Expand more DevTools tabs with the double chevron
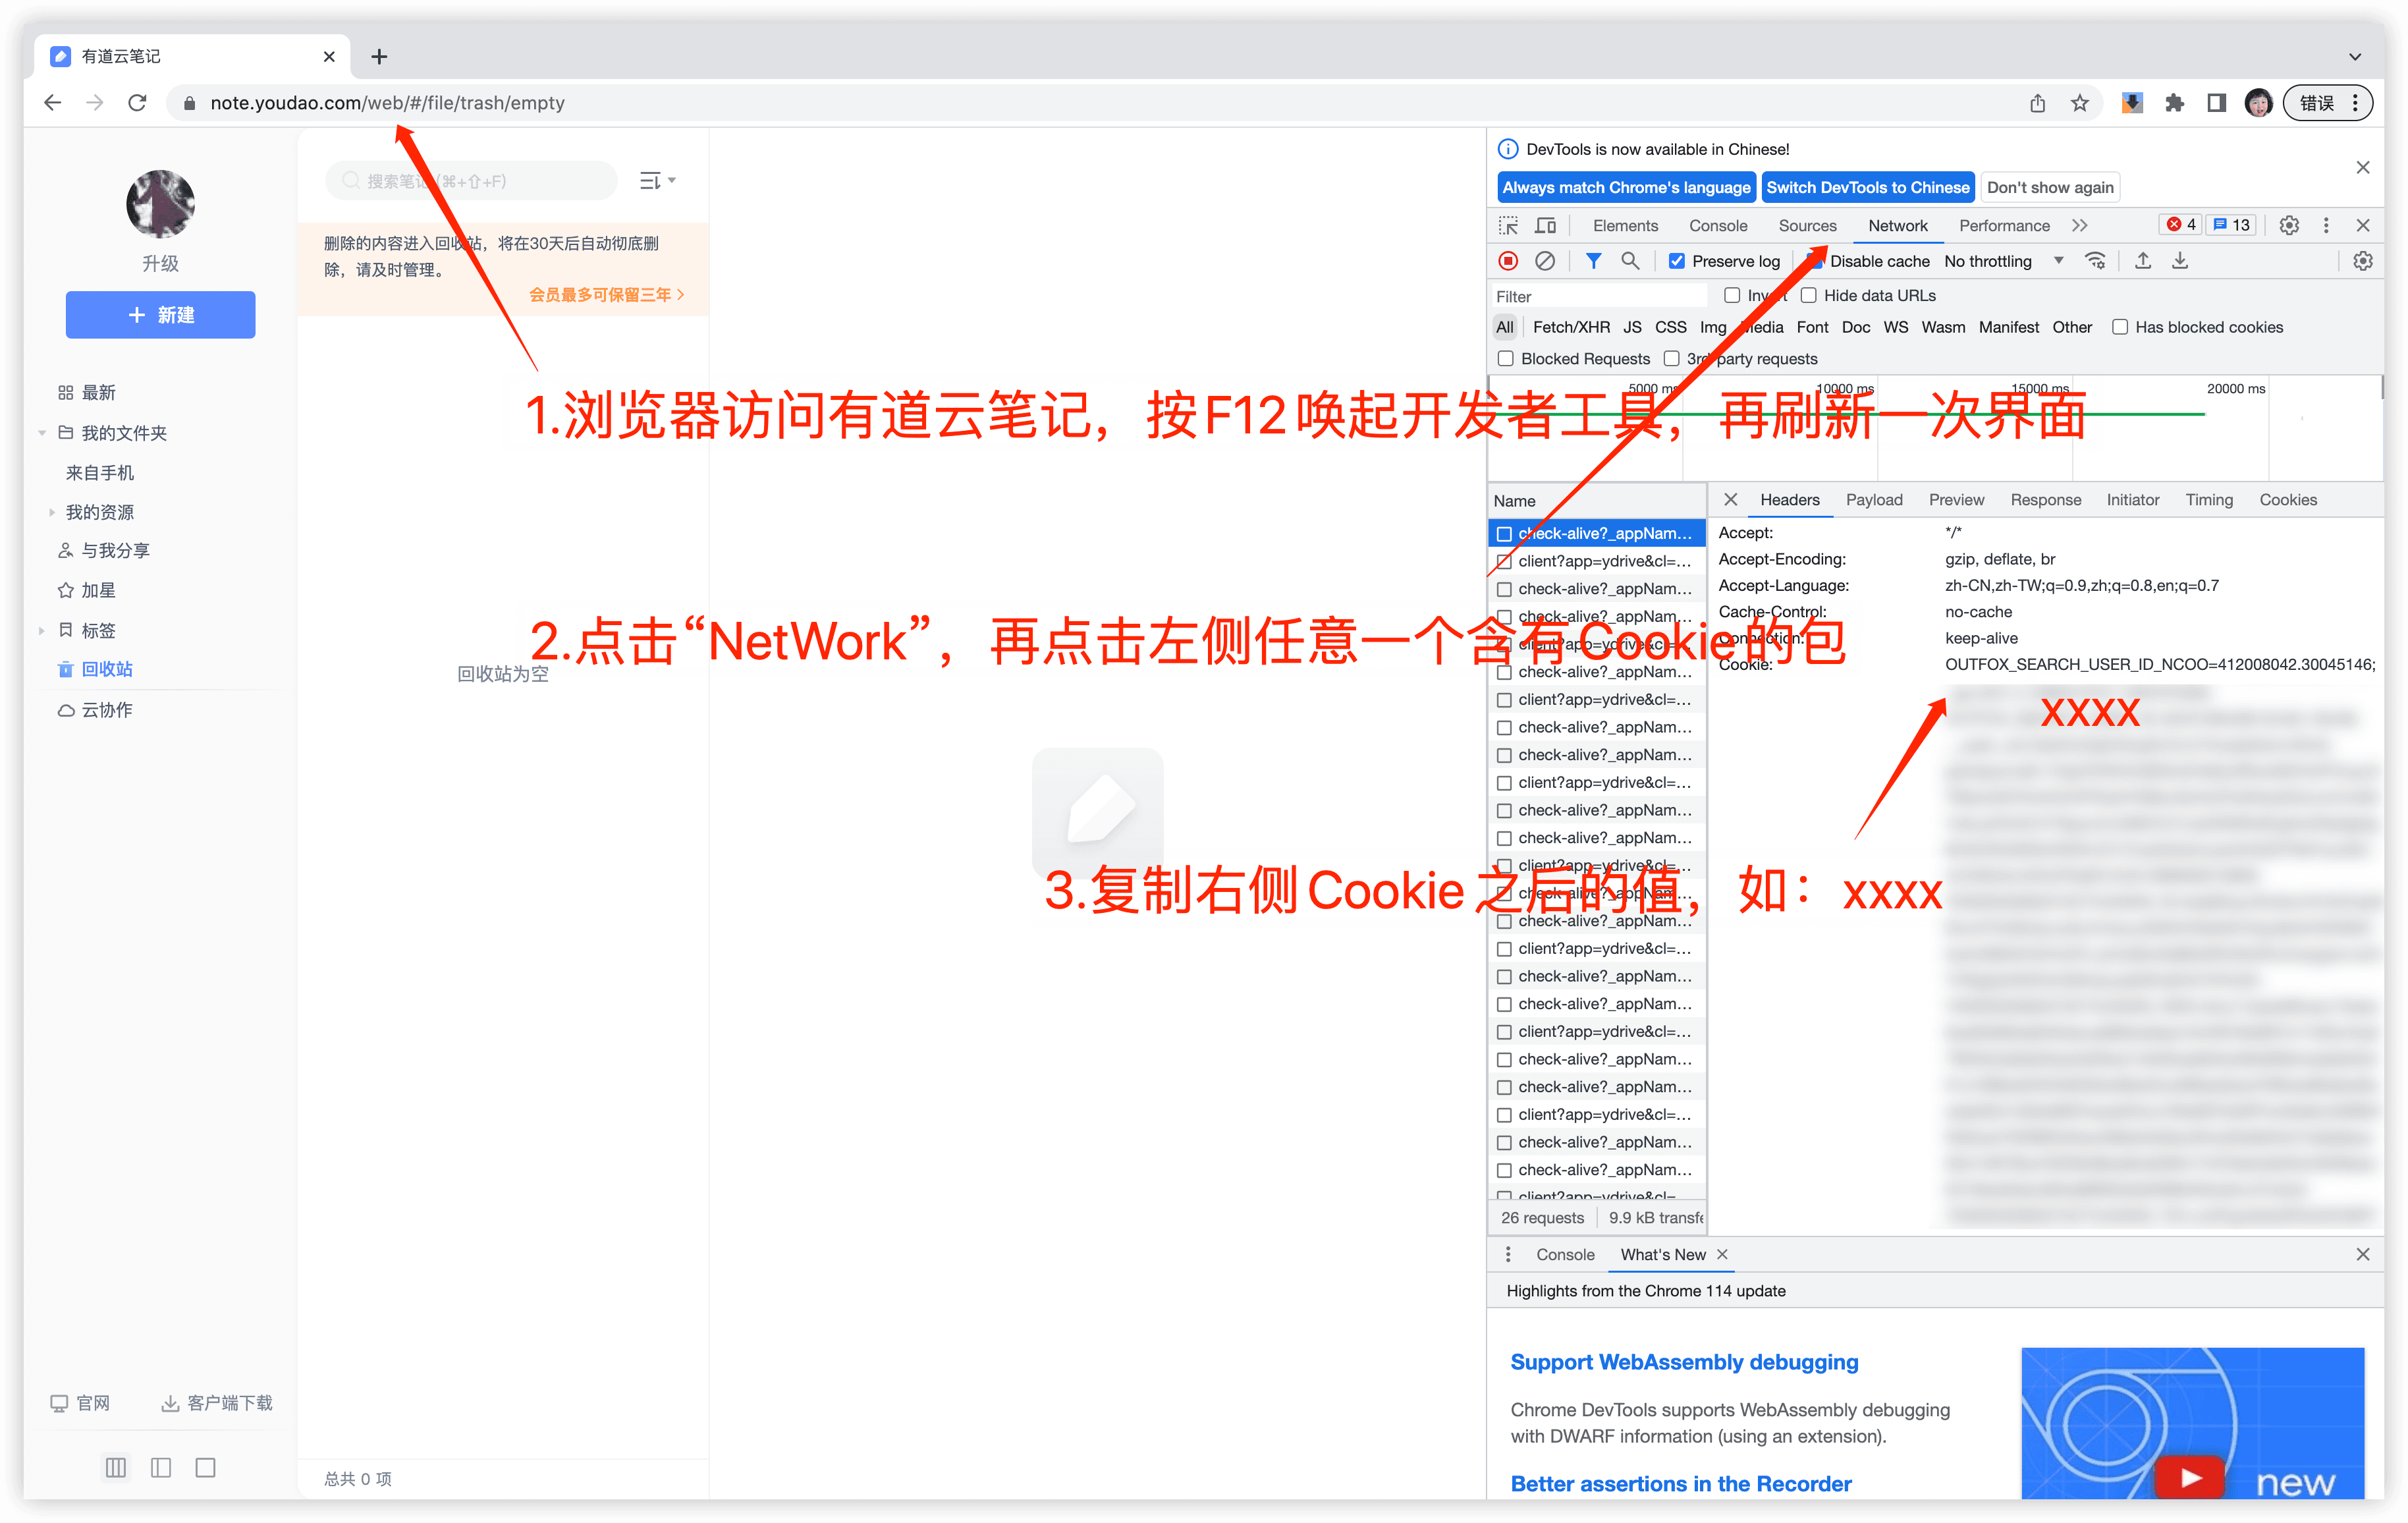 (2080, 226)
